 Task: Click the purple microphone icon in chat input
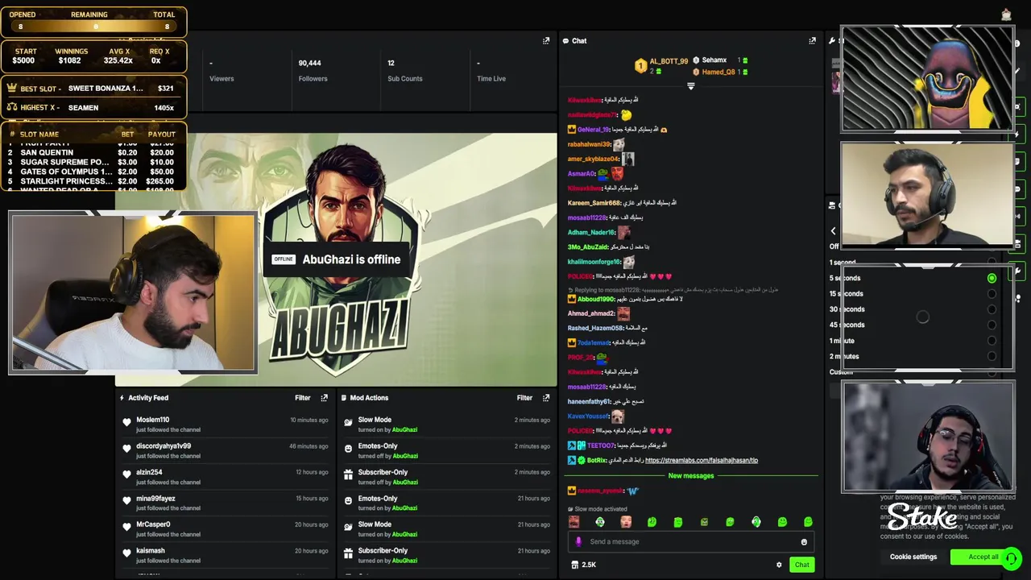click(578, 542)
